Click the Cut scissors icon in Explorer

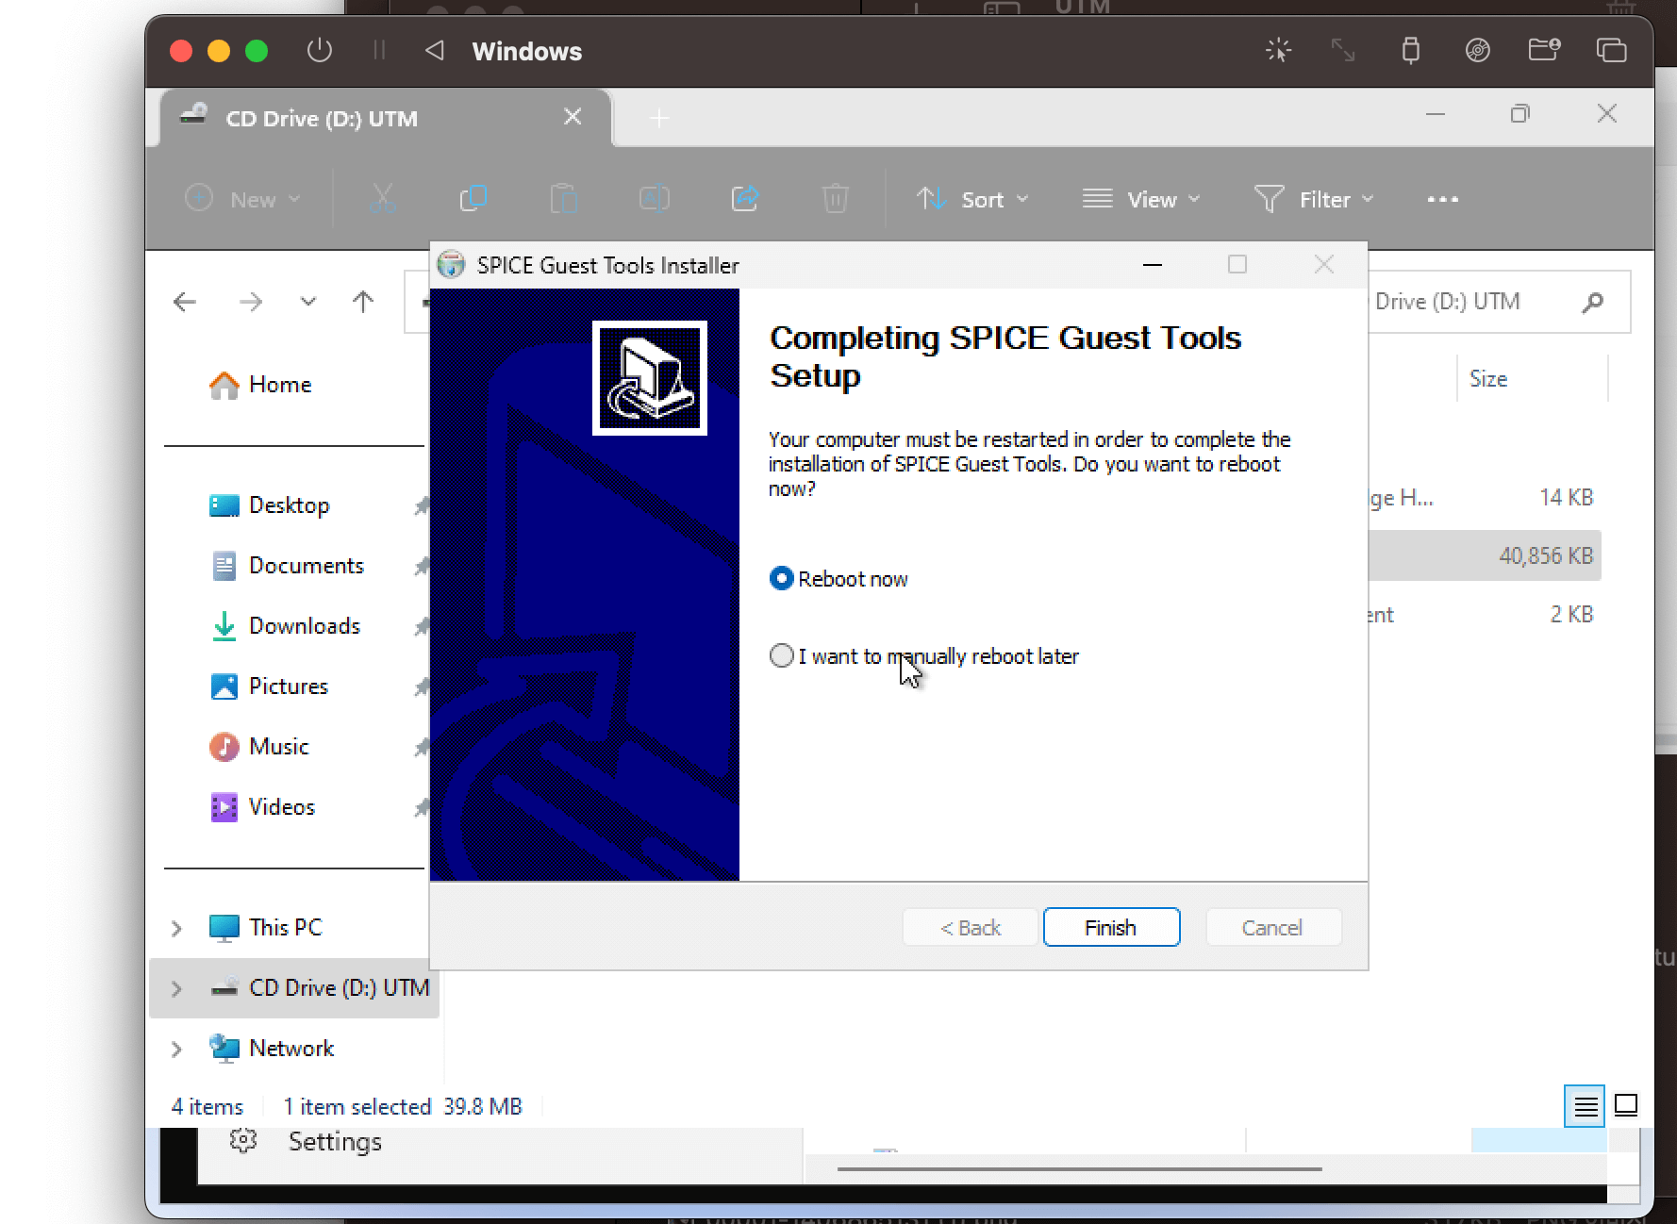pos(382,199)
